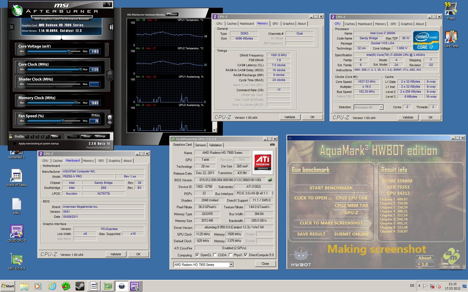Image resolution: width=468 pixels, height=292 pixels.
Task: Click the CPUZ MEM TAB option in AquaMark
Action: point(351,206)
